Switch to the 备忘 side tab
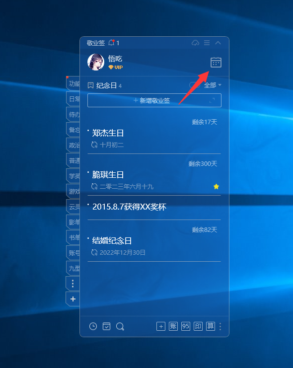This screenshot has height=368, width=293. [73, 130]
